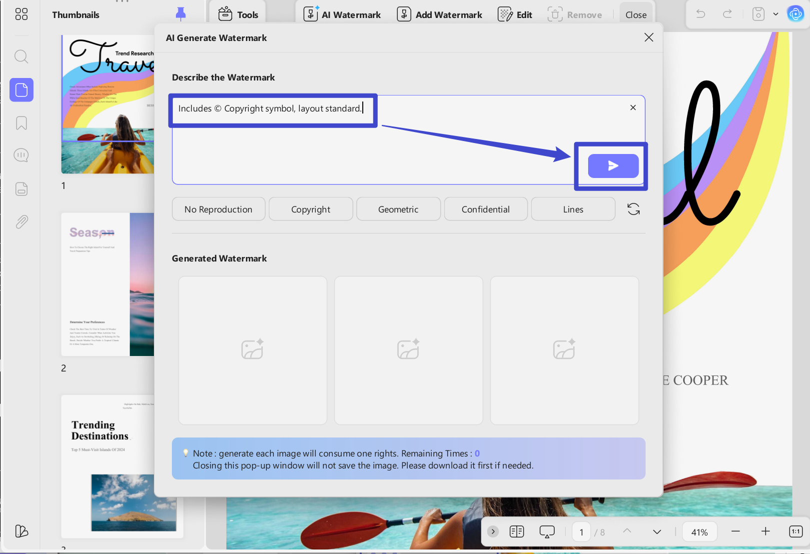Send the watermark description with arrow button
The width and height of the screenshot is (810, 554).
coord(613,166)
